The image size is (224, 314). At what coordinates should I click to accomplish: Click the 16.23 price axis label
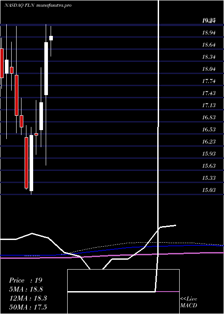point(209,142)
